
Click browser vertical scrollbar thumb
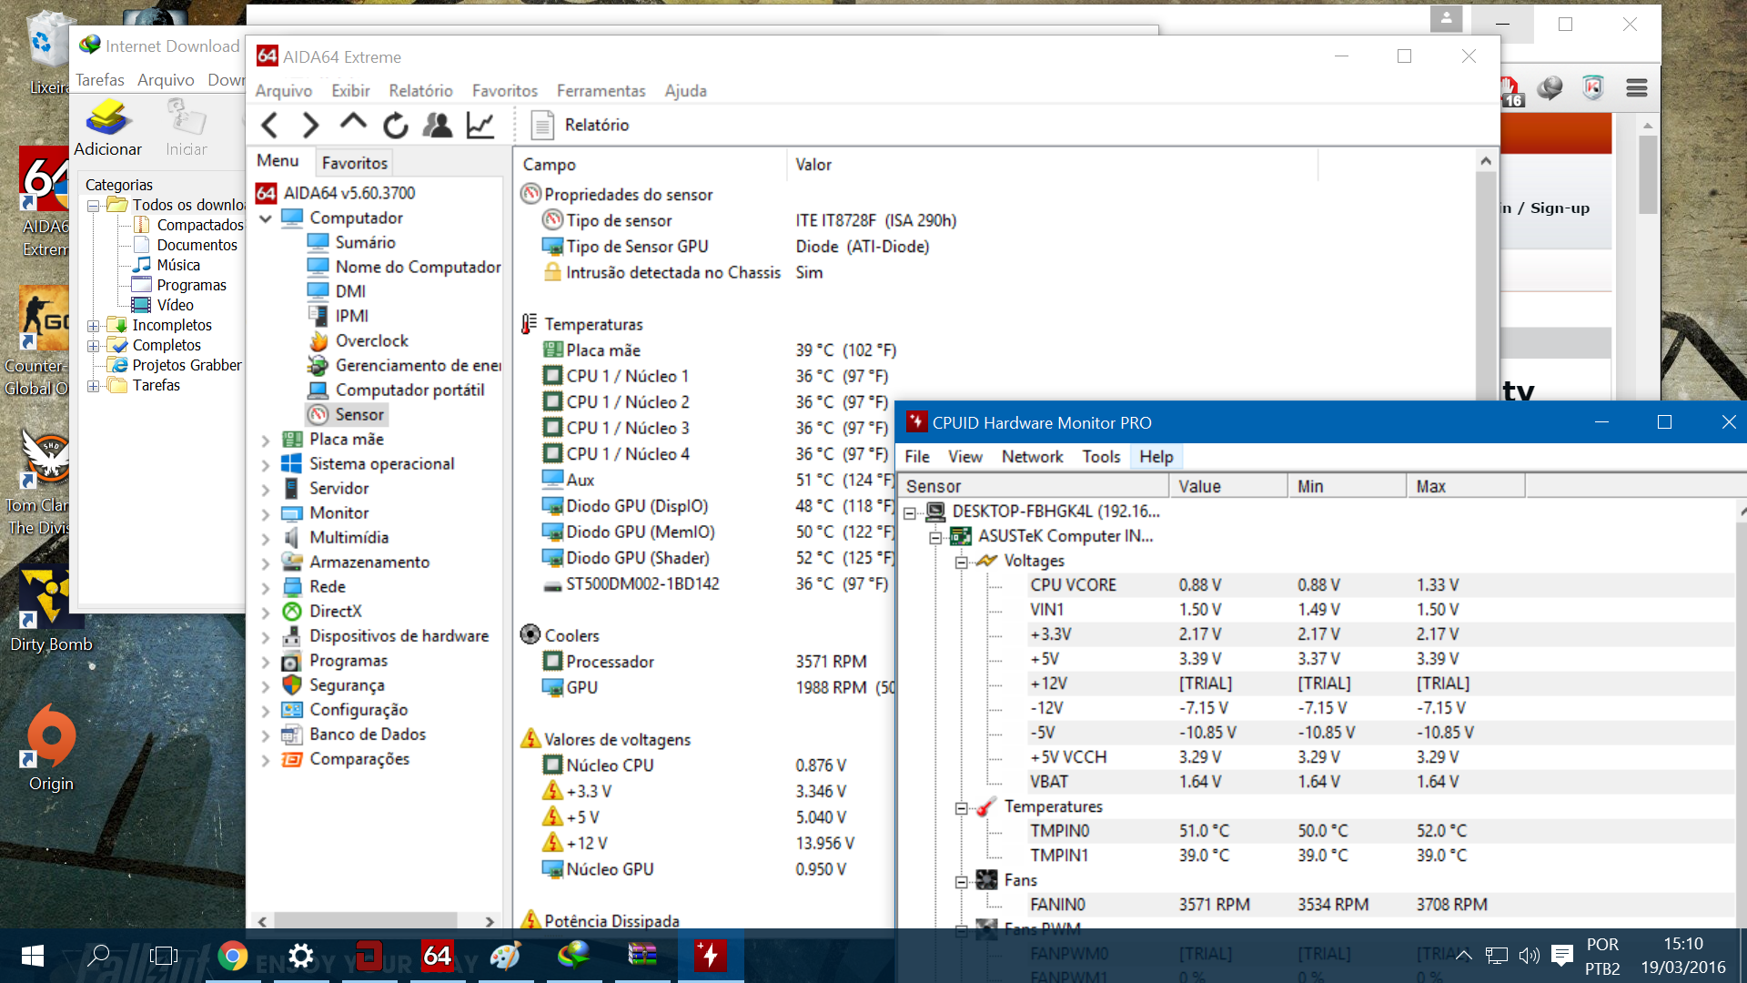click(x=1648, y=175)
